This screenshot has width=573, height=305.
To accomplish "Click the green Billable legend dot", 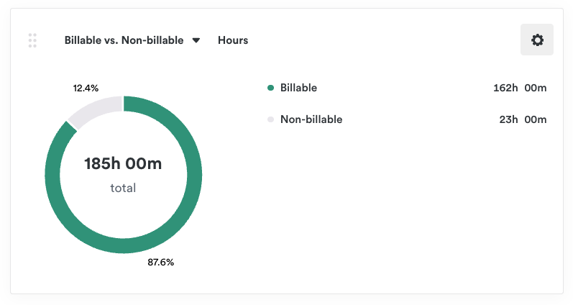I will (x=270, y=88).
